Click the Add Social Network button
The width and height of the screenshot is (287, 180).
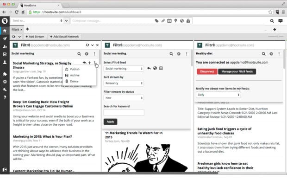pyautogui.click(x=64, y=37)
